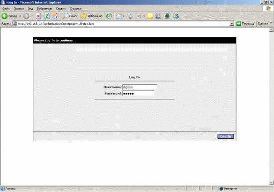Open the Файл menu
The width and height of the screenshot is (274, 192).
6,8
